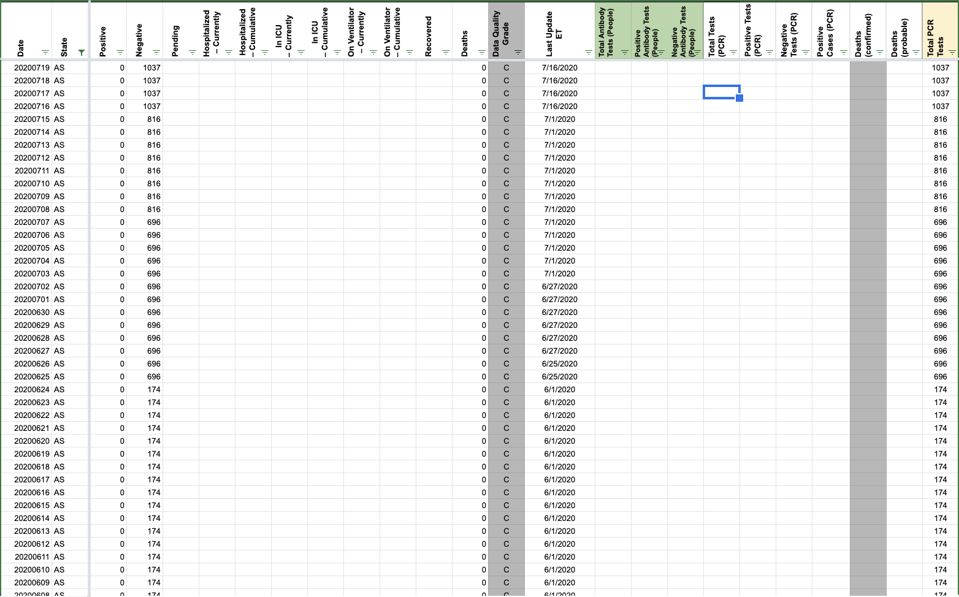This screenshot has width=959, height=597.
Task: Click the blue fill handle of selected cell
Action: [x=739, y=98]
